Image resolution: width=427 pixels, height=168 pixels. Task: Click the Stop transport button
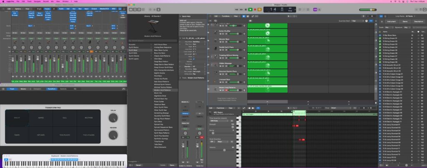[246, 10]
